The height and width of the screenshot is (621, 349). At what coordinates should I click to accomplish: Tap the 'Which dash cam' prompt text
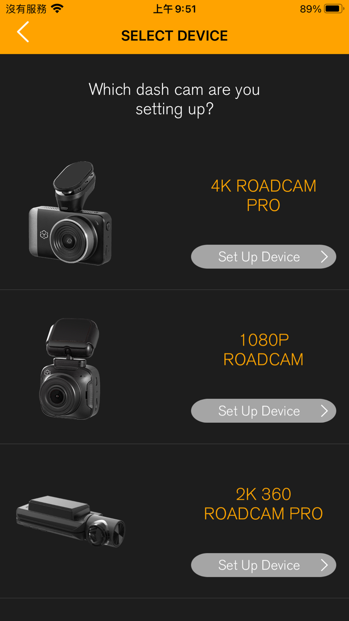[174, 99]
